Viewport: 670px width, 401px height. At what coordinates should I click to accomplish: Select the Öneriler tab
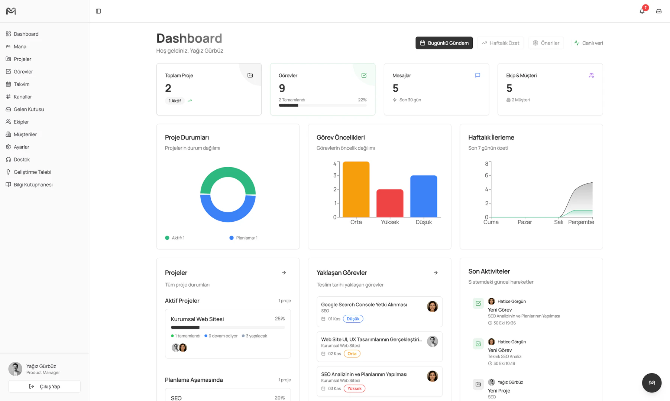546,43
